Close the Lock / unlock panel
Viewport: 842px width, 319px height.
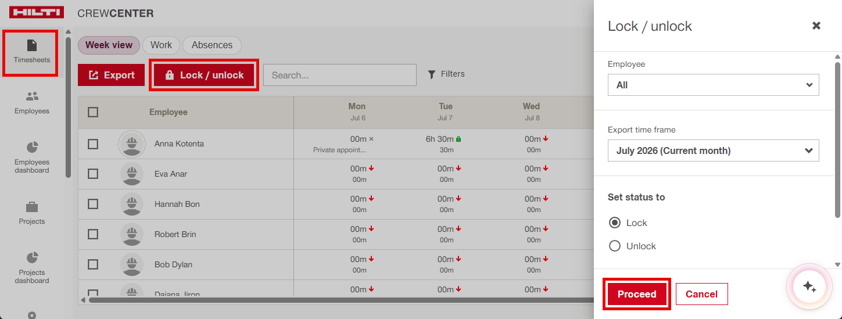816,26
